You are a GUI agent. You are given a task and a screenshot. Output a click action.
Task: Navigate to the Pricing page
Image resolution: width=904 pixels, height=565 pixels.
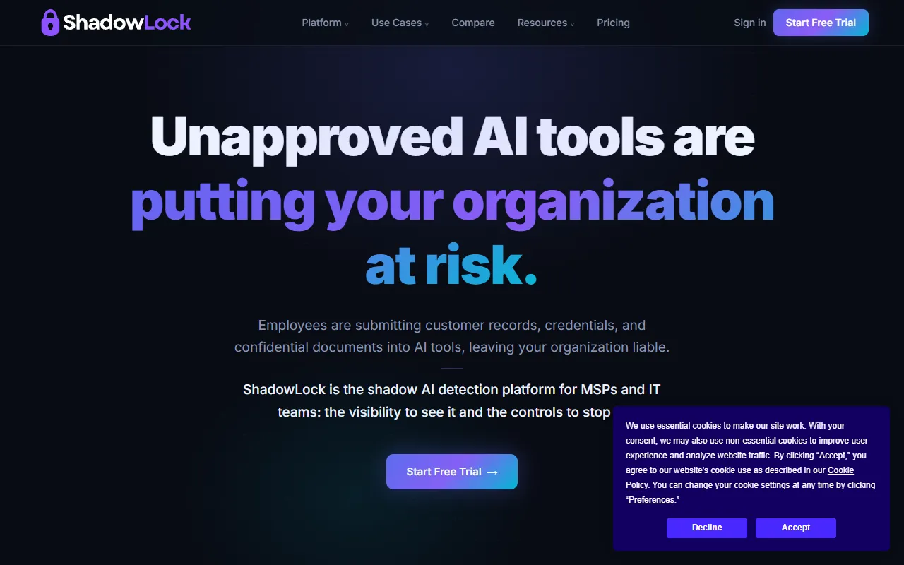(x=613, y=23)
